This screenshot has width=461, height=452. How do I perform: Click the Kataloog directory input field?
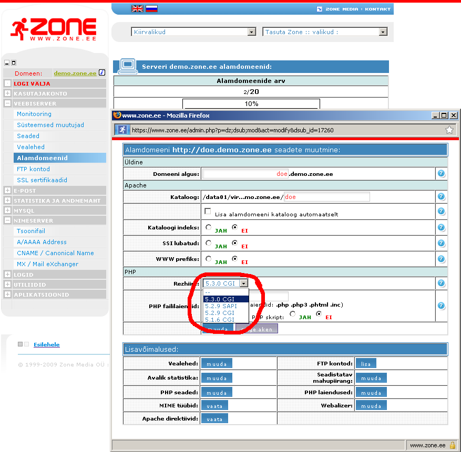(x=326, y=197)
